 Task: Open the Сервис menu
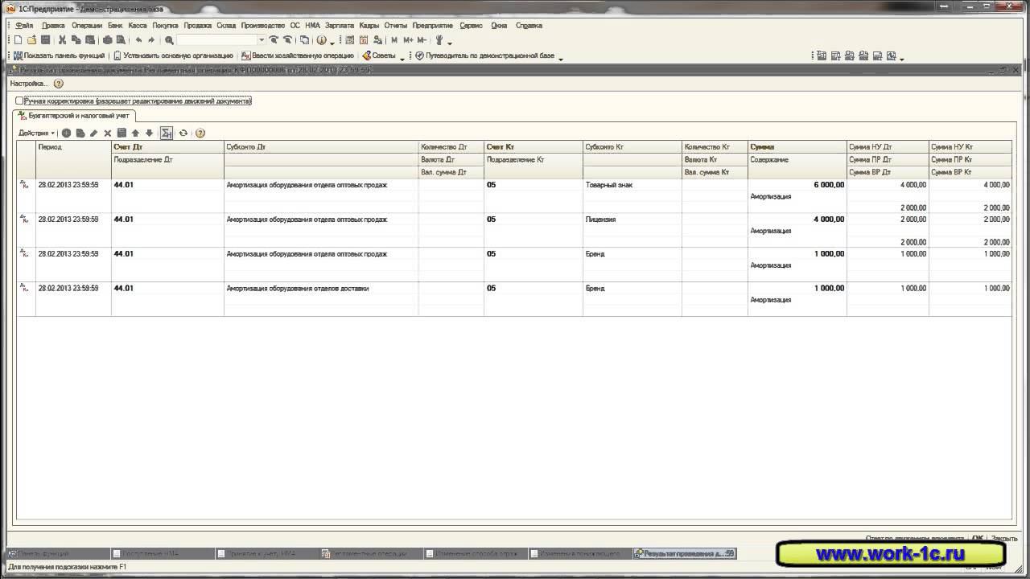point(471,26)
